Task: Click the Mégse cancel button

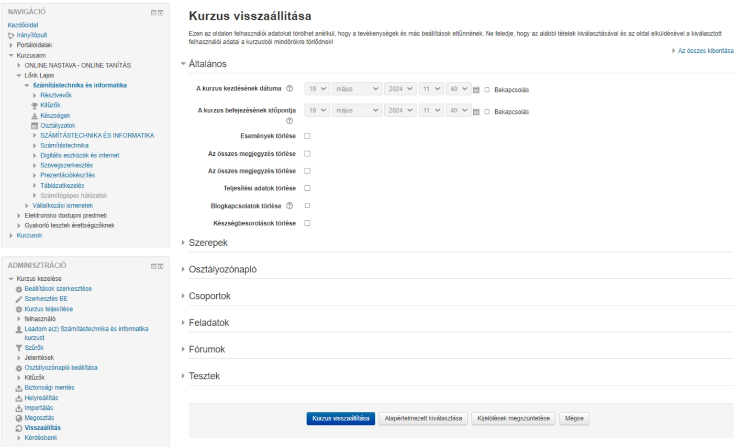Action: point(574,418)
